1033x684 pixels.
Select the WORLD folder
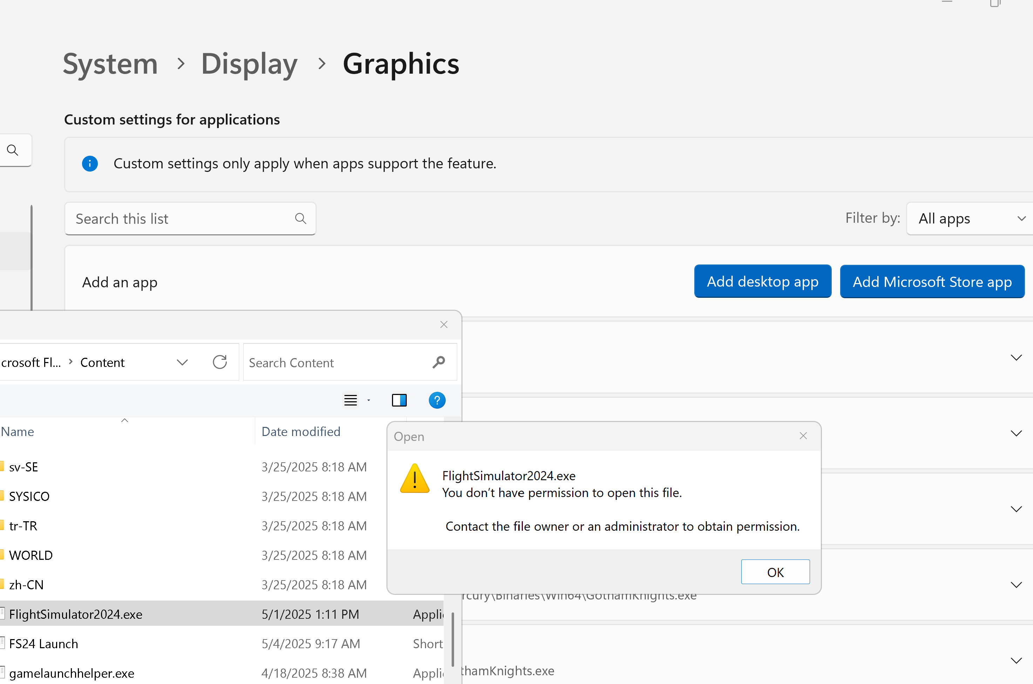[31, 555]
